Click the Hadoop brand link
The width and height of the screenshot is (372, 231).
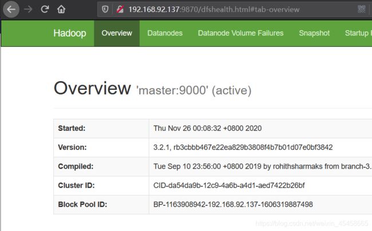click(70, 33)
